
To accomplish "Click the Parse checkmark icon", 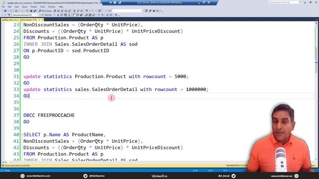I will tap(58, 15).
